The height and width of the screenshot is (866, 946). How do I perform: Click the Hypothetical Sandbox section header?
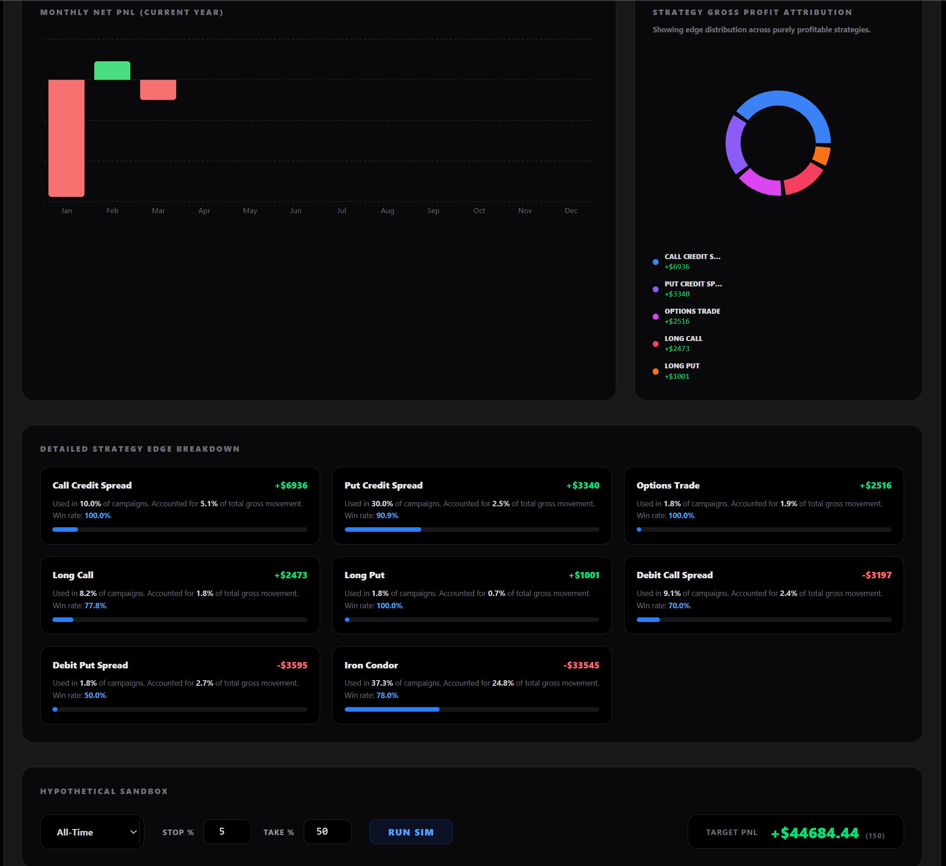(x=104, y=791)
